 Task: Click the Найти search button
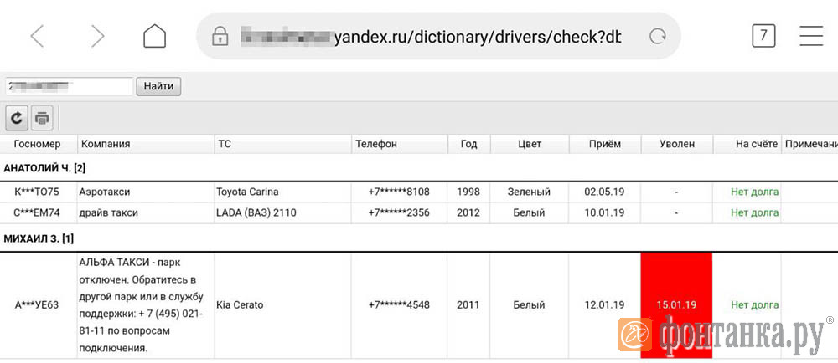(158, 86)
